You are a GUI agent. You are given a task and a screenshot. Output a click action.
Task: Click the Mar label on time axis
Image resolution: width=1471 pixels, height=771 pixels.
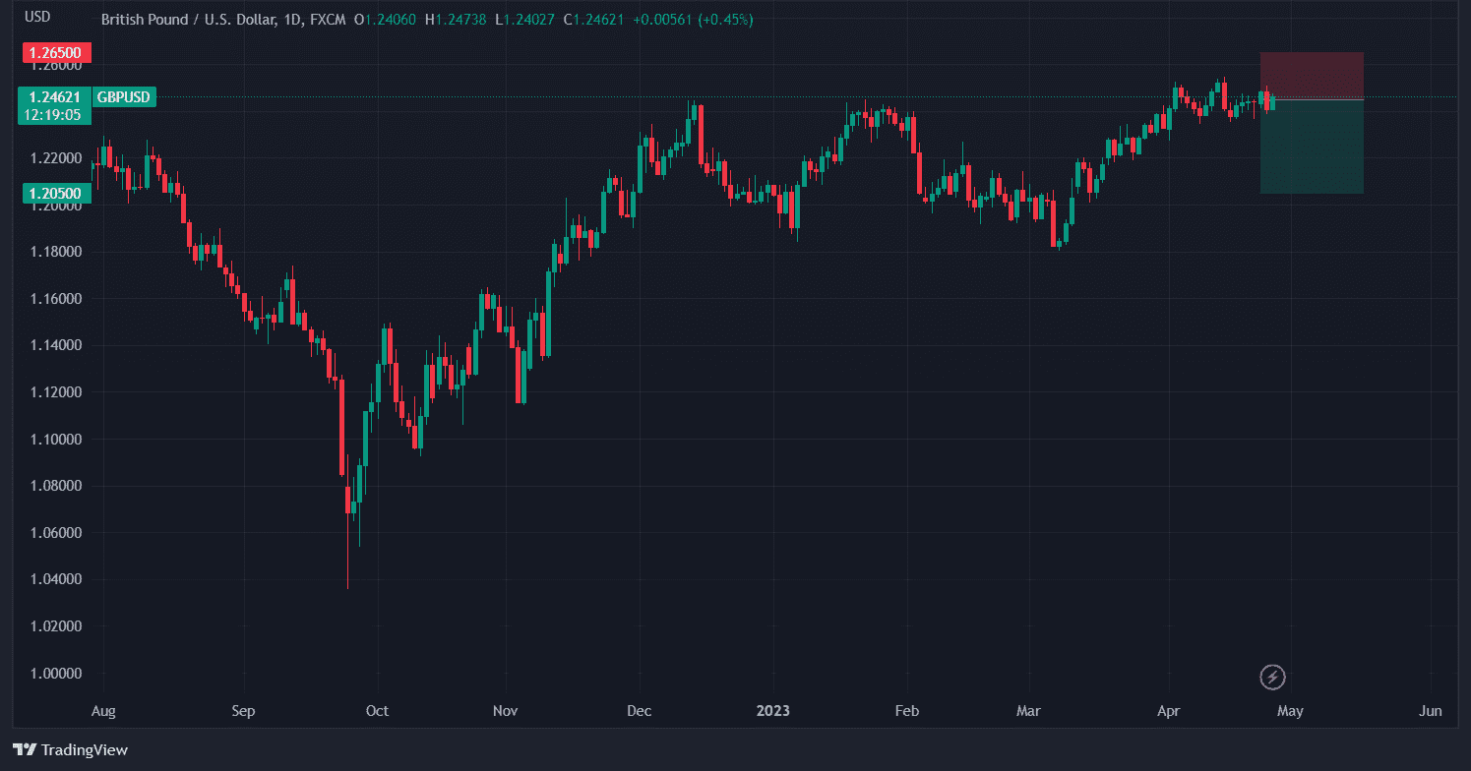1028,711
